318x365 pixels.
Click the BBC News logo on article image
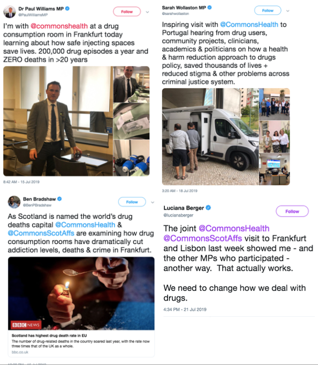(26, 325)
